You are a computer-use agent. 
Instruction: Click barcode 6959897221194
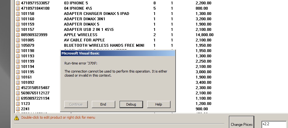35,98
